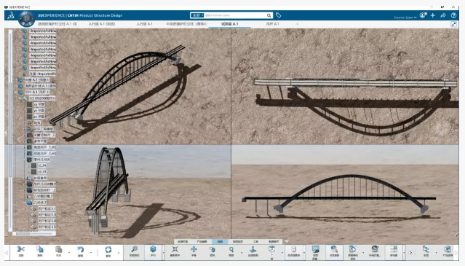Click the tag icon beside the search box
Image resolution: width=465 pixels, height=266 pixels.
[x=278, y=15]
